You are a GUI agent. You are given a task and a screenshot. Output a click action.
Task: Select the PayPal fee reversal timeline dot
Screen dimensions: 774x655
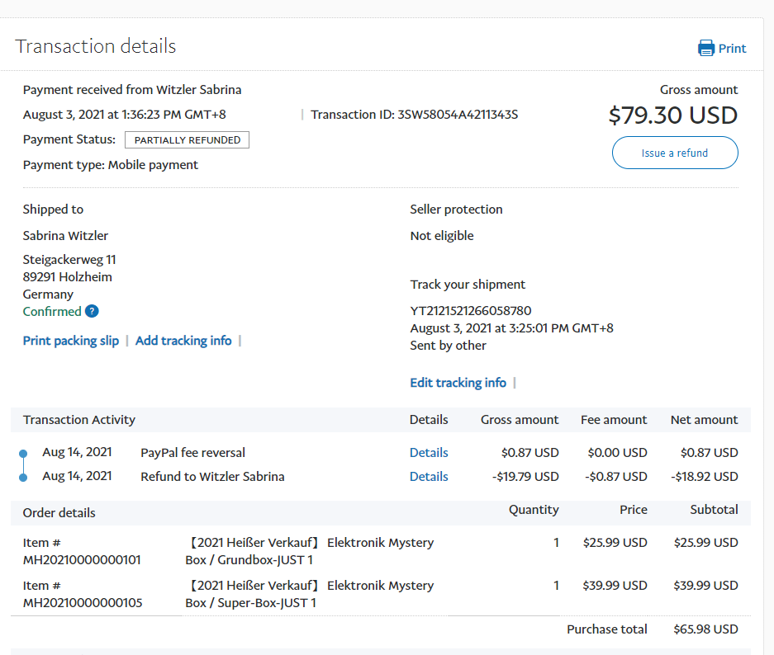point(23,453)
